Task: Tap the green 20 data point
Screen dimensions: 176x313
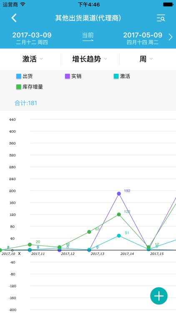Action: pos(30,245)
